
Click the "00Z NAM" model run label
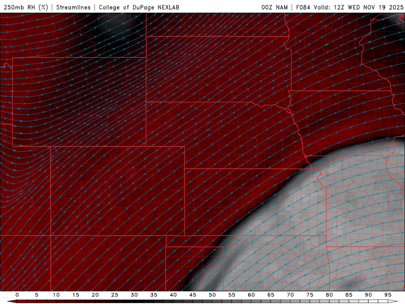(x=274, y=7)
